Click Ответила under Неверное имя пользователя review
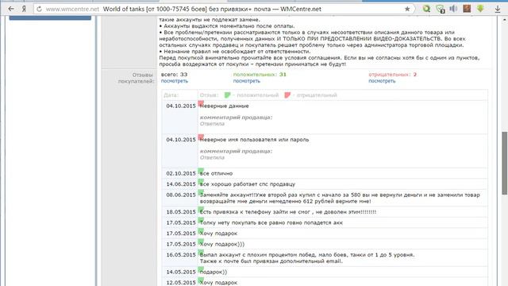Screen dimensions: 508x286 pyautogui.click(x=212, y=157)
